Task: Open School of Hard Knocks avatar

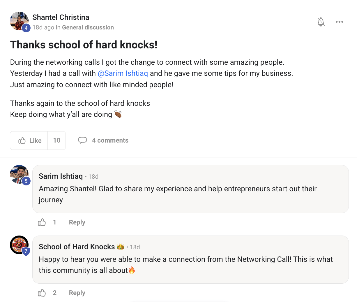Action: click(18, 244)
